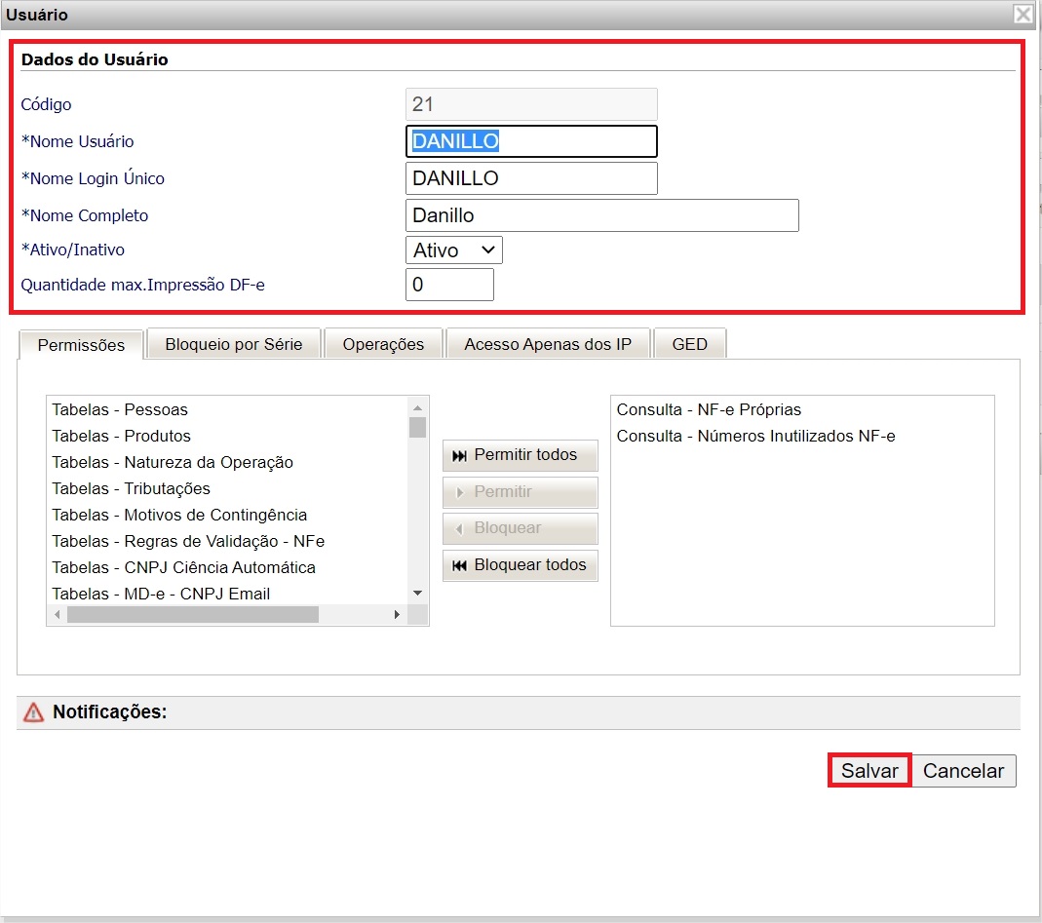Click the Permitir button
The image size is (1042, 923).
tap(521, 492)
